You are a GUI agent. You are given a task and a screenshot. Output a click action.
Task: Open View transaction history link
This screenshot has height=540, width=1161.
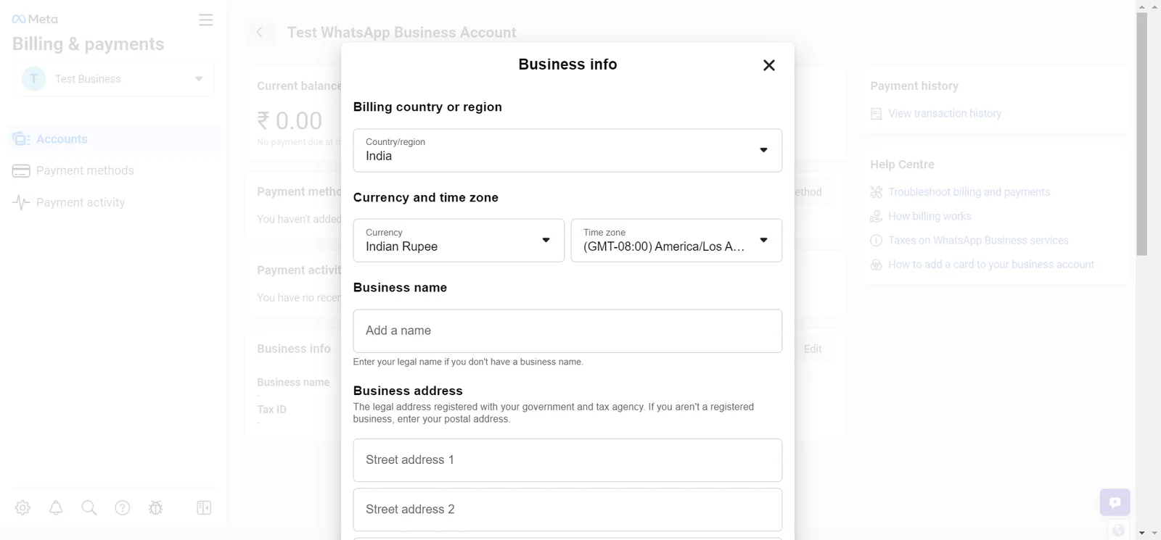coord(945,114)
